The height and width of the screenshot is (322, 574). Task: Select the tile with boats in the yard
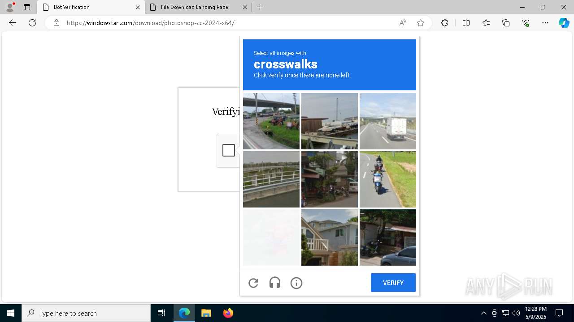pos(330,121)
